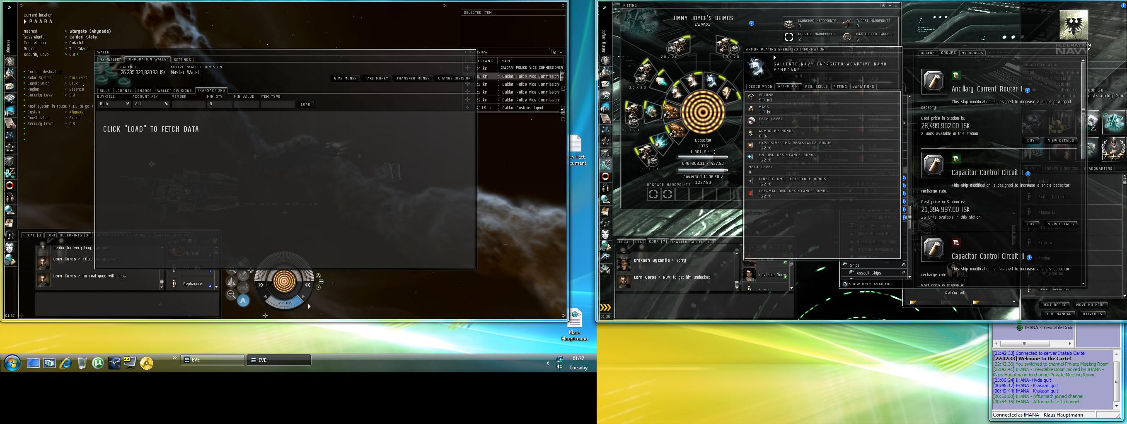The image size is (1127, 424).
Task: Click the Transfer Money button
Action: (413, 78)
